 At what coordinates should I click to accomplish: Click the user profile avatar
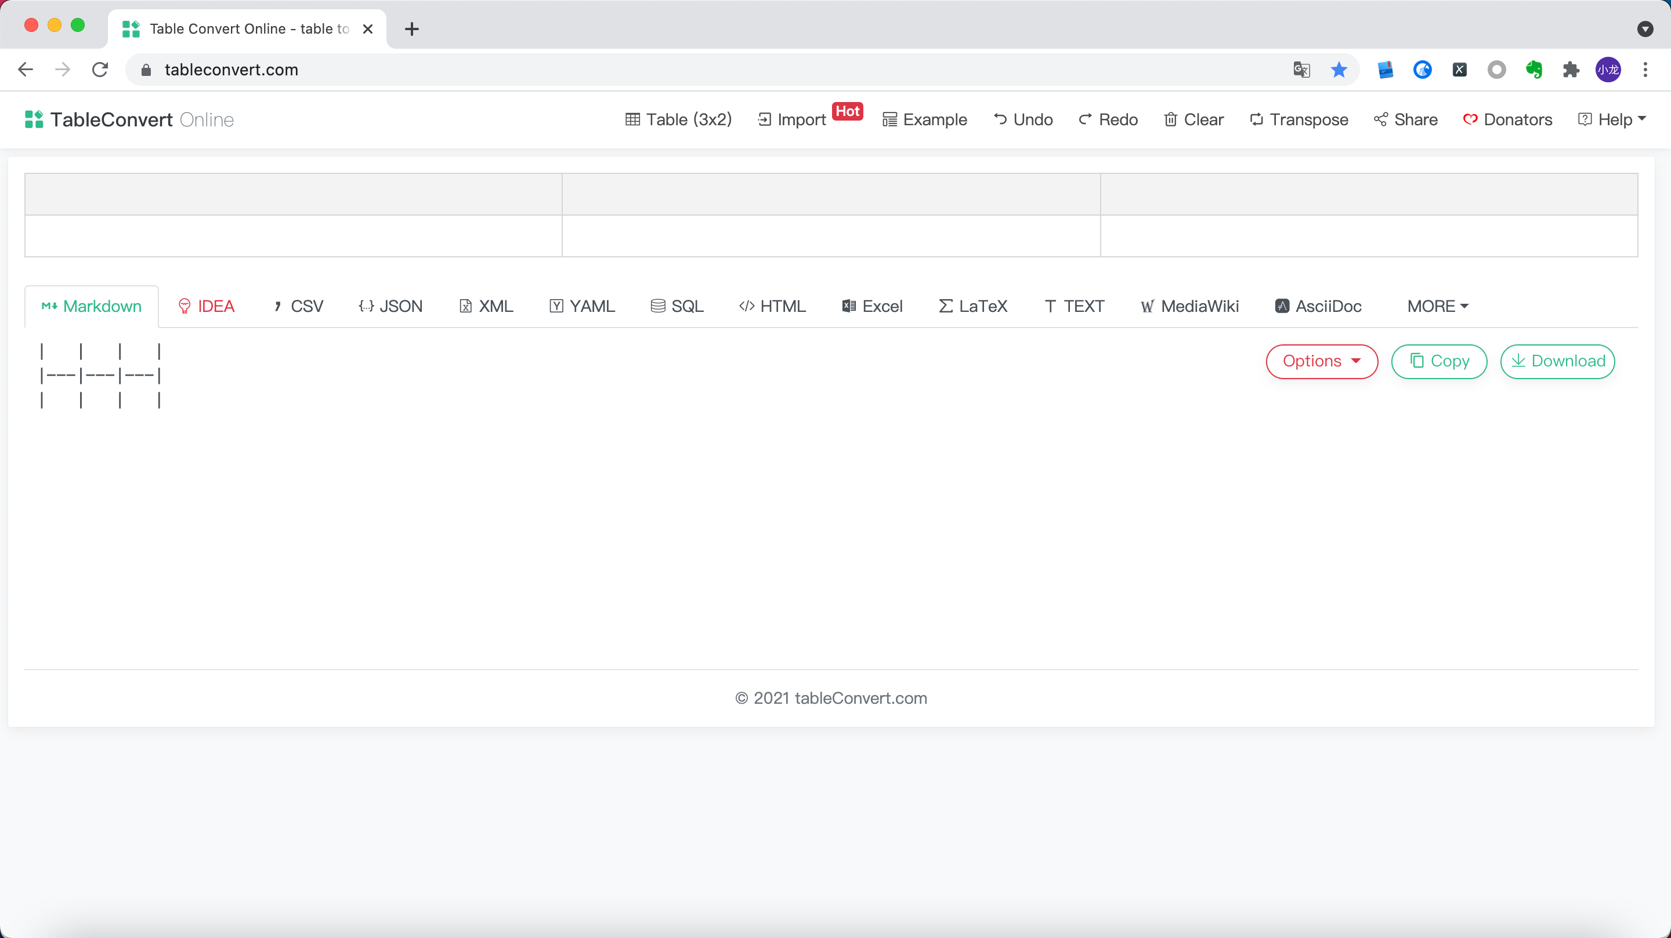pyautogui.click(x=1608, y=70)
